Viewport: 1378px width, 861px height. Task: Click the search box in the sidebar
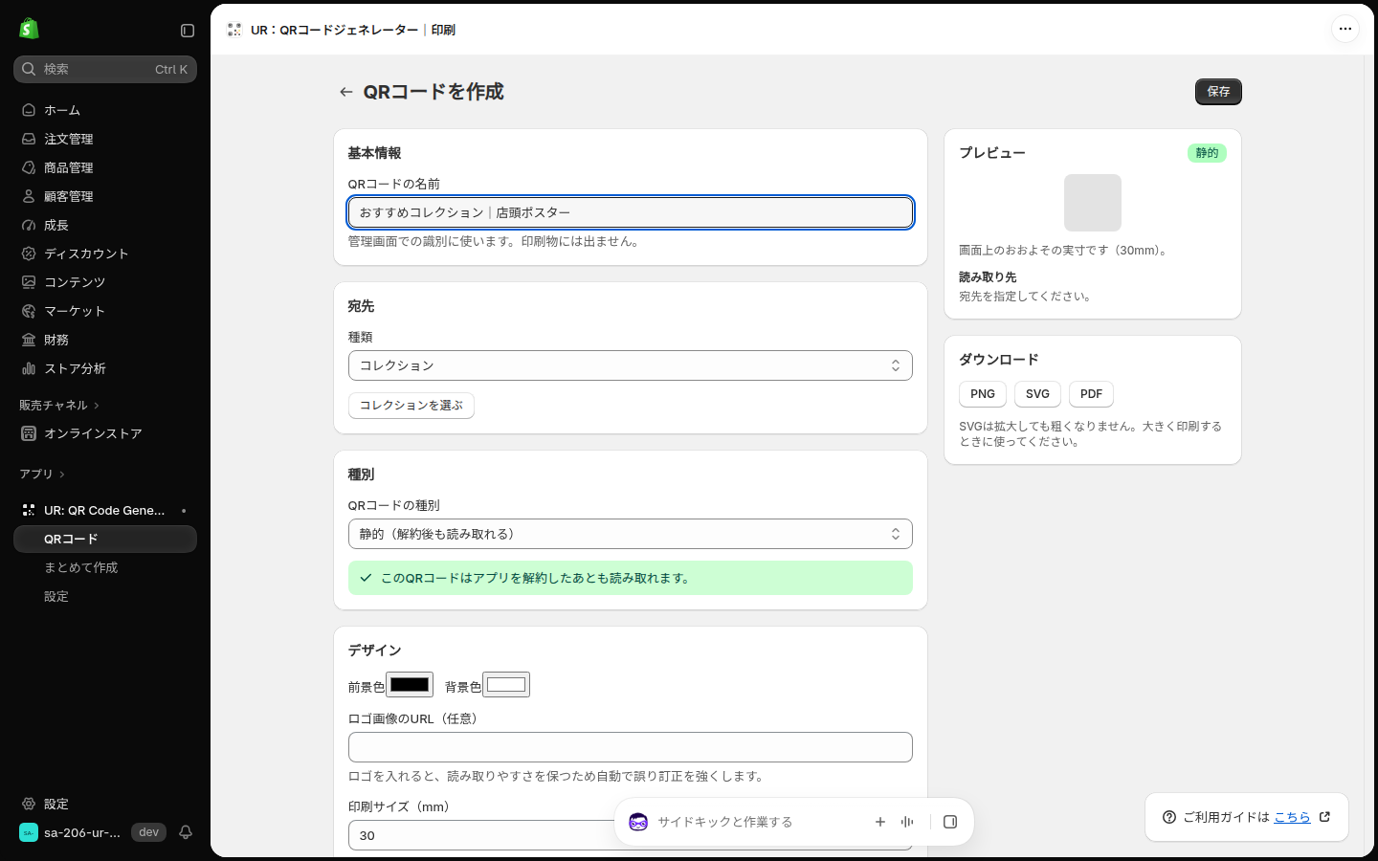[x=105, y=69]
